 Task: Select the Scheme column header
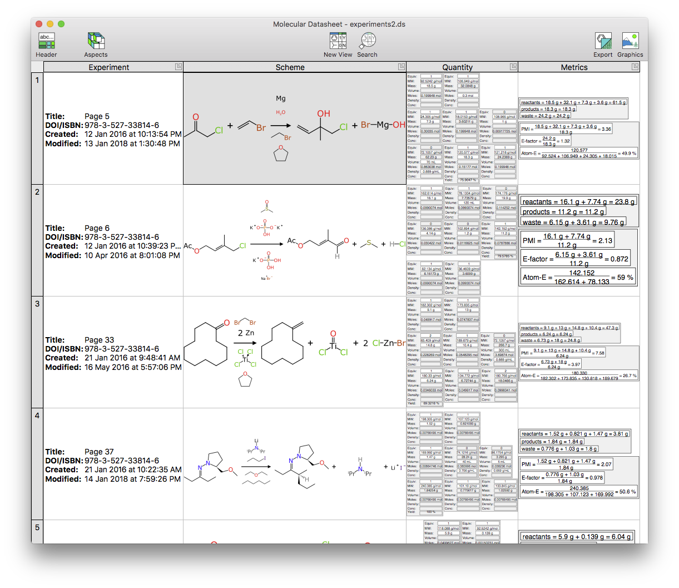(x=290, y=67)
